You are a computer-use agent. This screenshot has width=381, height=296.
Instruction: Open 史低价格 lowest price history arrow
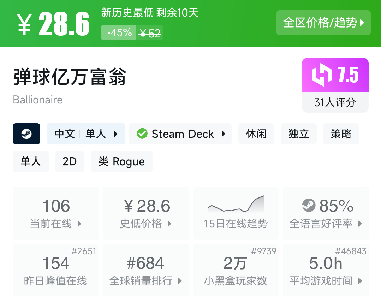coord(169,224)
